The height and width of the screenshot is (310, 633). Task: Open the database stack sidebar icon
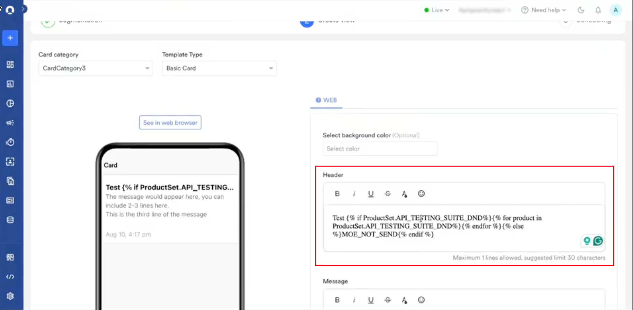click(10, 220)
